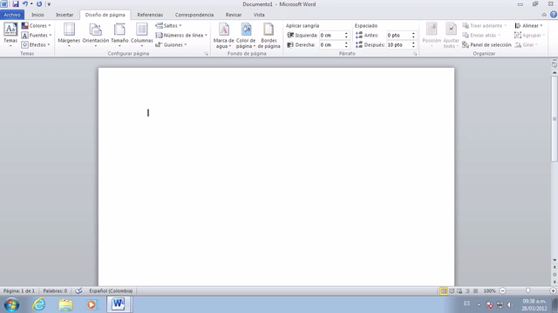Click the Antes spacing input field
558x313 pixels.
[398, 35]
